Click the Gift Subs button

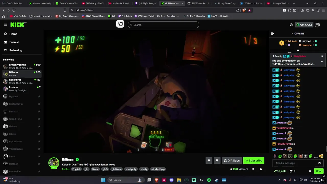pyautogui.click(x=232, y=160)
